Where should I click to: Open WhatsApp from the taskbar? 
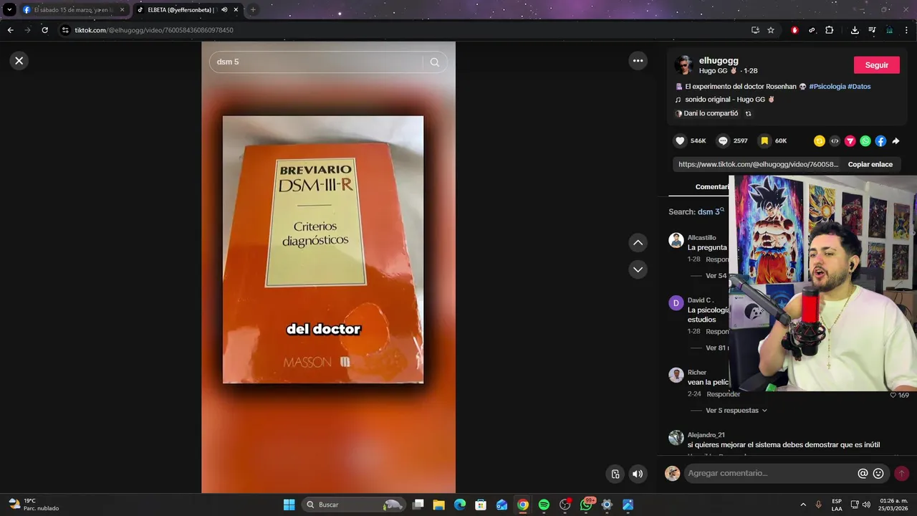click(x=586, y=505)
